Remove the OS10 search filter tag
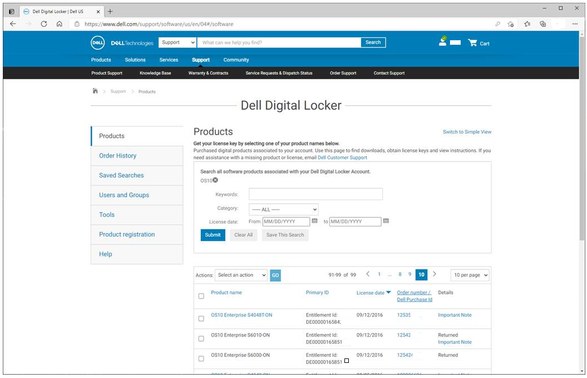The image size is (587, 378). pyautogui.click(x=215, y=180)
